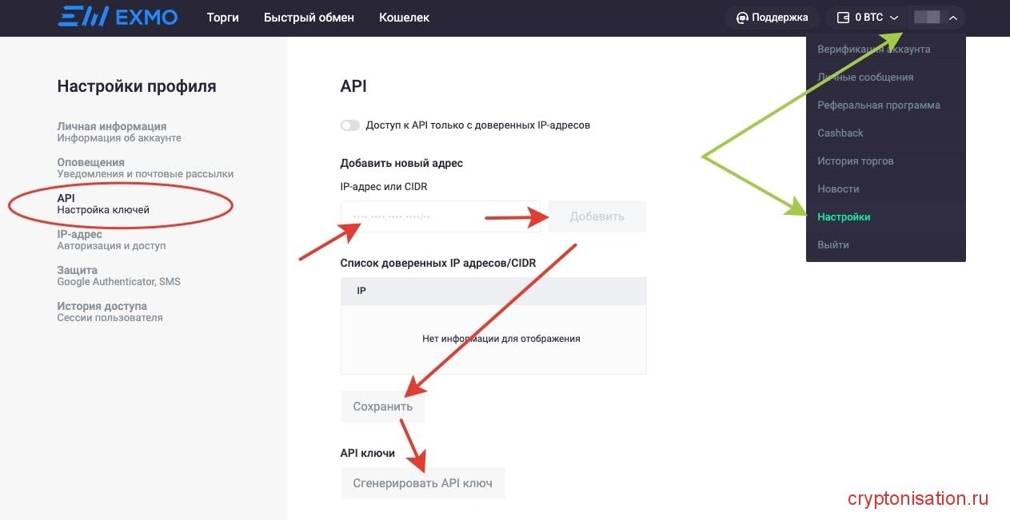This screenshot has width=1010, height=520.
Task: Click the Поддержка headset icon
Action: [744, 16]
